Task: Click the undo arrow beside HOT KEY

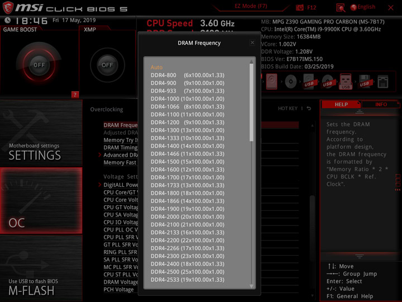Action: tap(309, 108)
